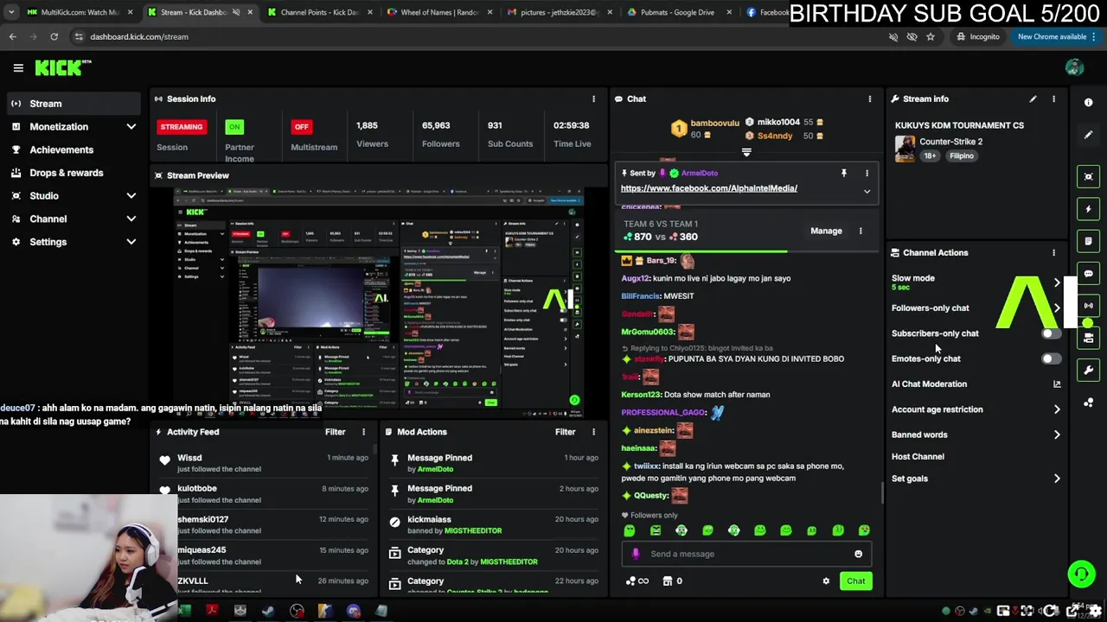Edit Stream info with the pencil icon
The image size is (1107, 622).
1033,99
